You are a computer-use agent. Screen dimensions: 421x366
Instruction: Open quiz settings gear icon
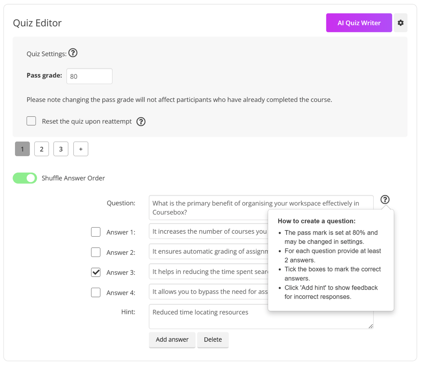tap(400, 23)
